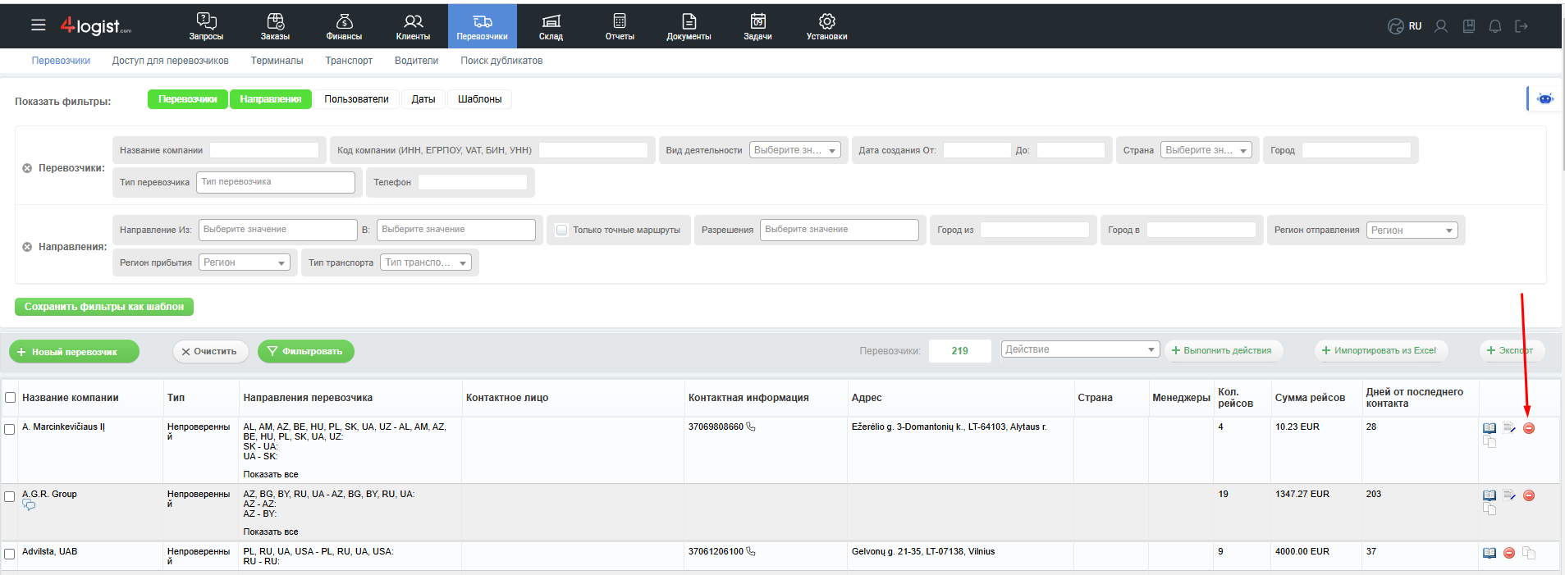This screenshot has height=575, width=1565.
Task: Open the Регион отправления dropdown
Action: (1412, 230)
